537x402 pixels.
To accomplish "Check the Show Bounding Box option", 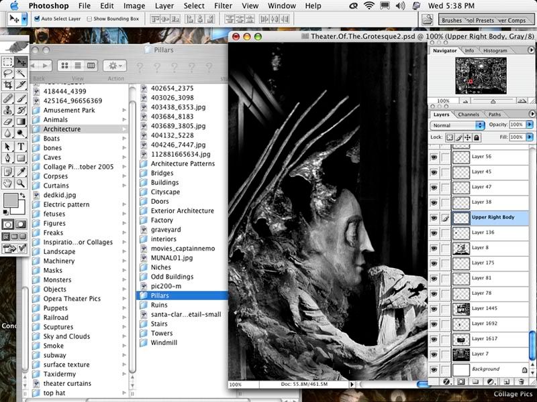I will pyautogui.click(x=89, y=19).
